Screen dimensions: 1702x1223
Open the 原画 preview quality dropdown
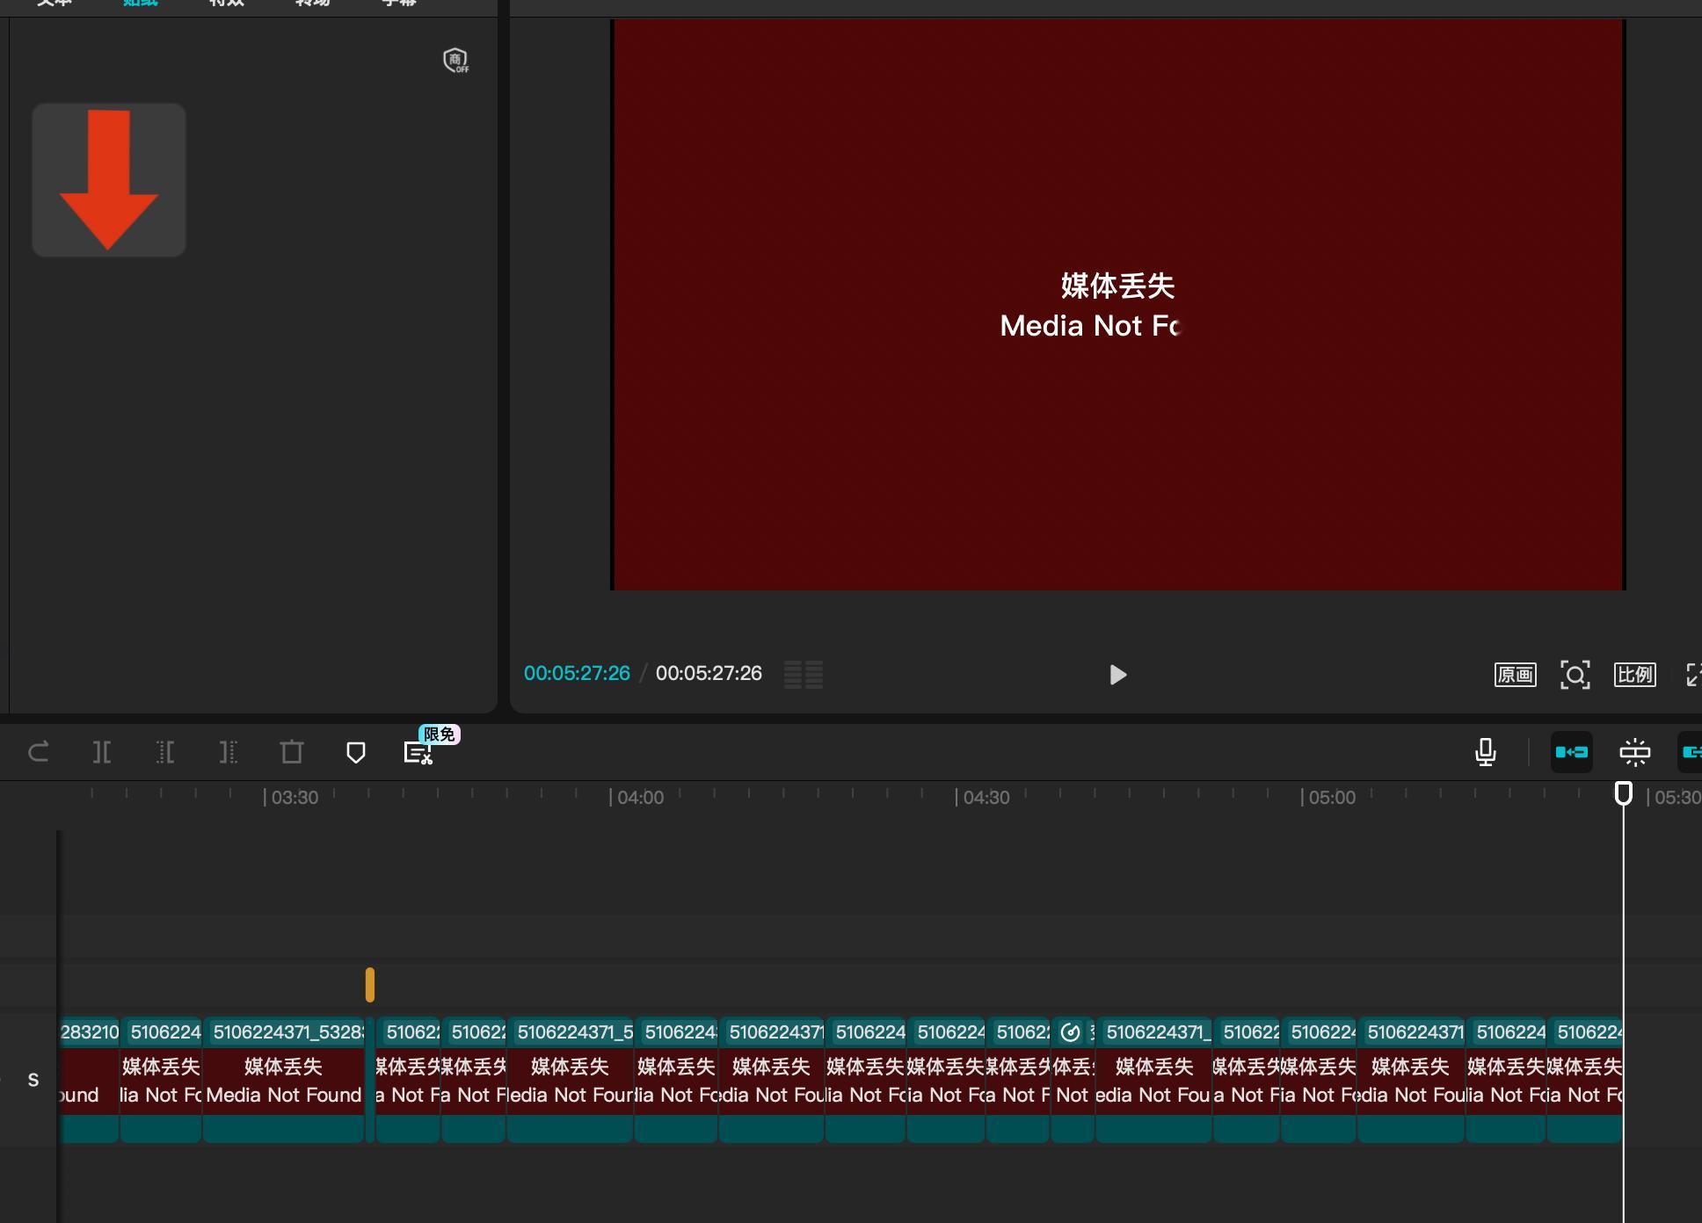[x=1515, y=675]
